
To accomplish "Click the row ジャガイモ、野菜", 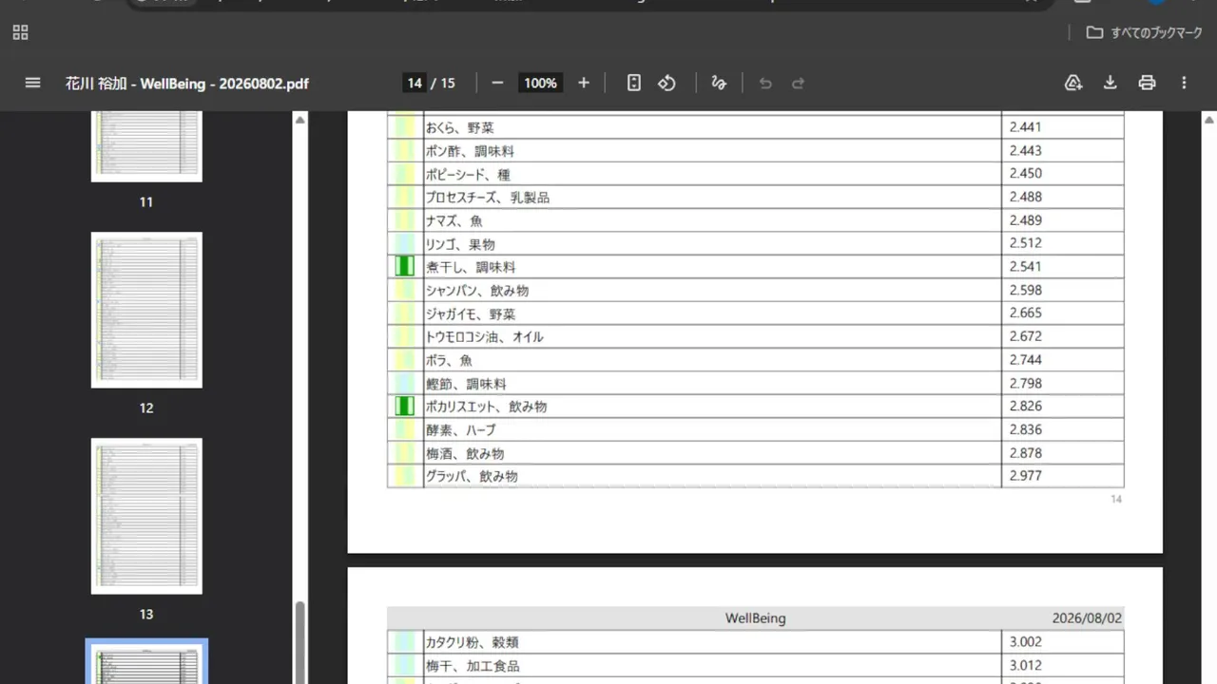I will pos(755,313).
